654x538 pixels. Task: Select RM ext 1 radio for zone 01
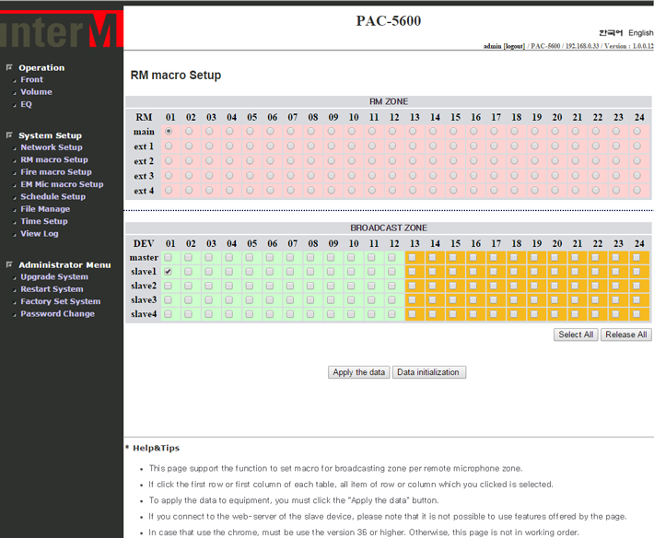pyautogui.click(x=169, y=146)
